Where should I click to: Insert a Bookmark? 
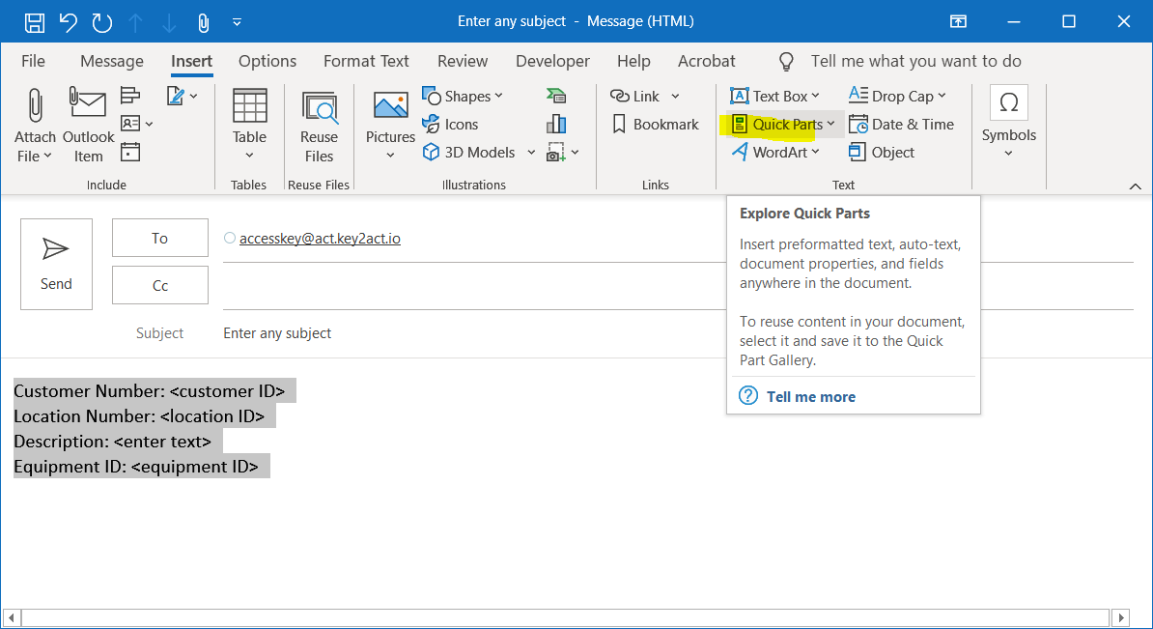coord(656,125)
